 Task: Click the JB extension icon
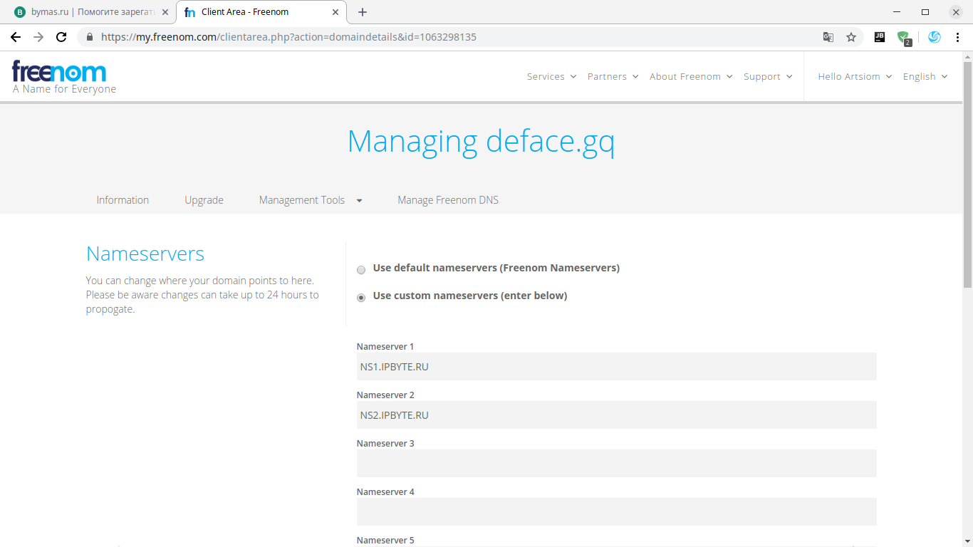pos(880,37)
